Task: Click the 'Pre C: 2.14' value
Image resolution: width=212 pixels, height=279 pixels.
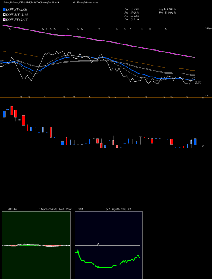Action: 132,19
